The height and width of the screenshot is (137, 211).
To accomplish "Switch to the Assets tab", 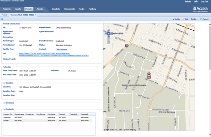I will [x=40, y=9].
